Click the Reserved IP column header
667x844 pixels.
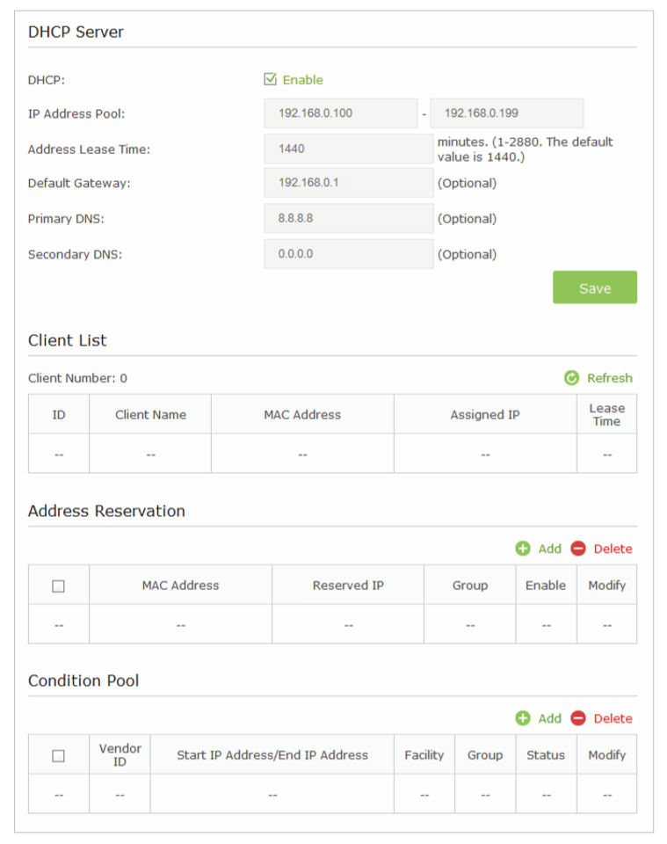[x=348, y=585]
